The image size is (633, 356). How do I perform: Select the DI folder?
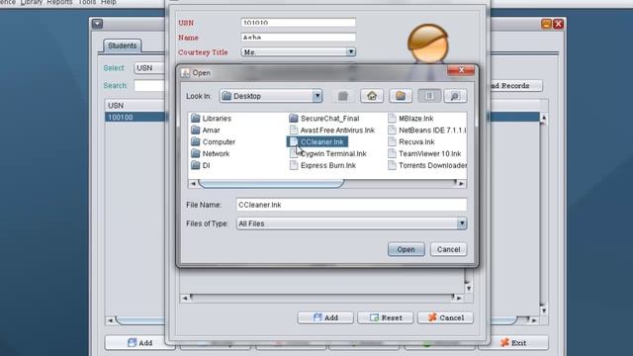pos(201,165)
